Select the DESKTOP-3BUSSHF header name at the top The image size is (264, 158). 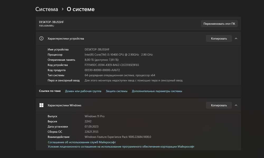[x=51, y=22]
